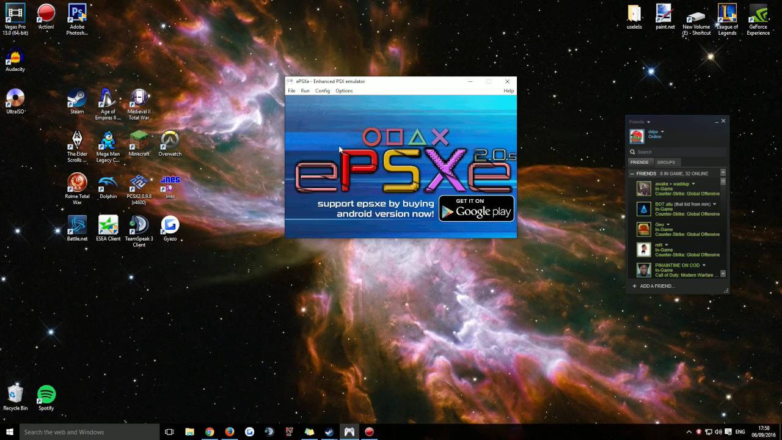The width and height of the screenshot is (782, 440).
Task: Click Add a Friend in Steam
Action: coord(653,286)
